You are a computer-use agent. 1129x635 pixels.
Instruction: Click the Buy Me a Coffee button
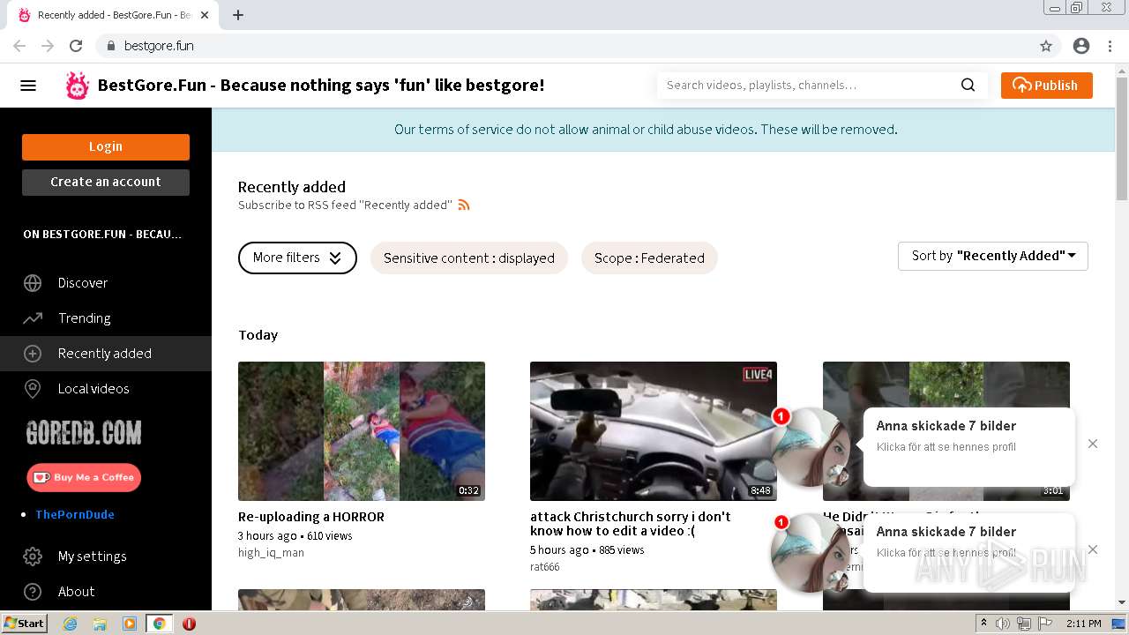point(84,477)
